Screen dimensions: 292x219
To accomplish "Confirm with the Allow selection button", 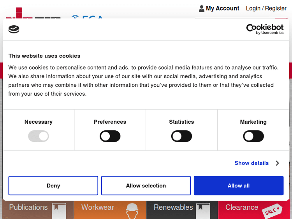I will [x=146, y=186].
